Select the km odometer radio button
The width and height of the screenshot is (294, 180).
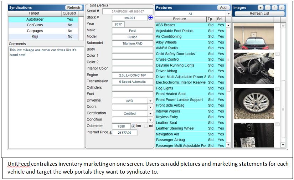(x=133, y=126)
